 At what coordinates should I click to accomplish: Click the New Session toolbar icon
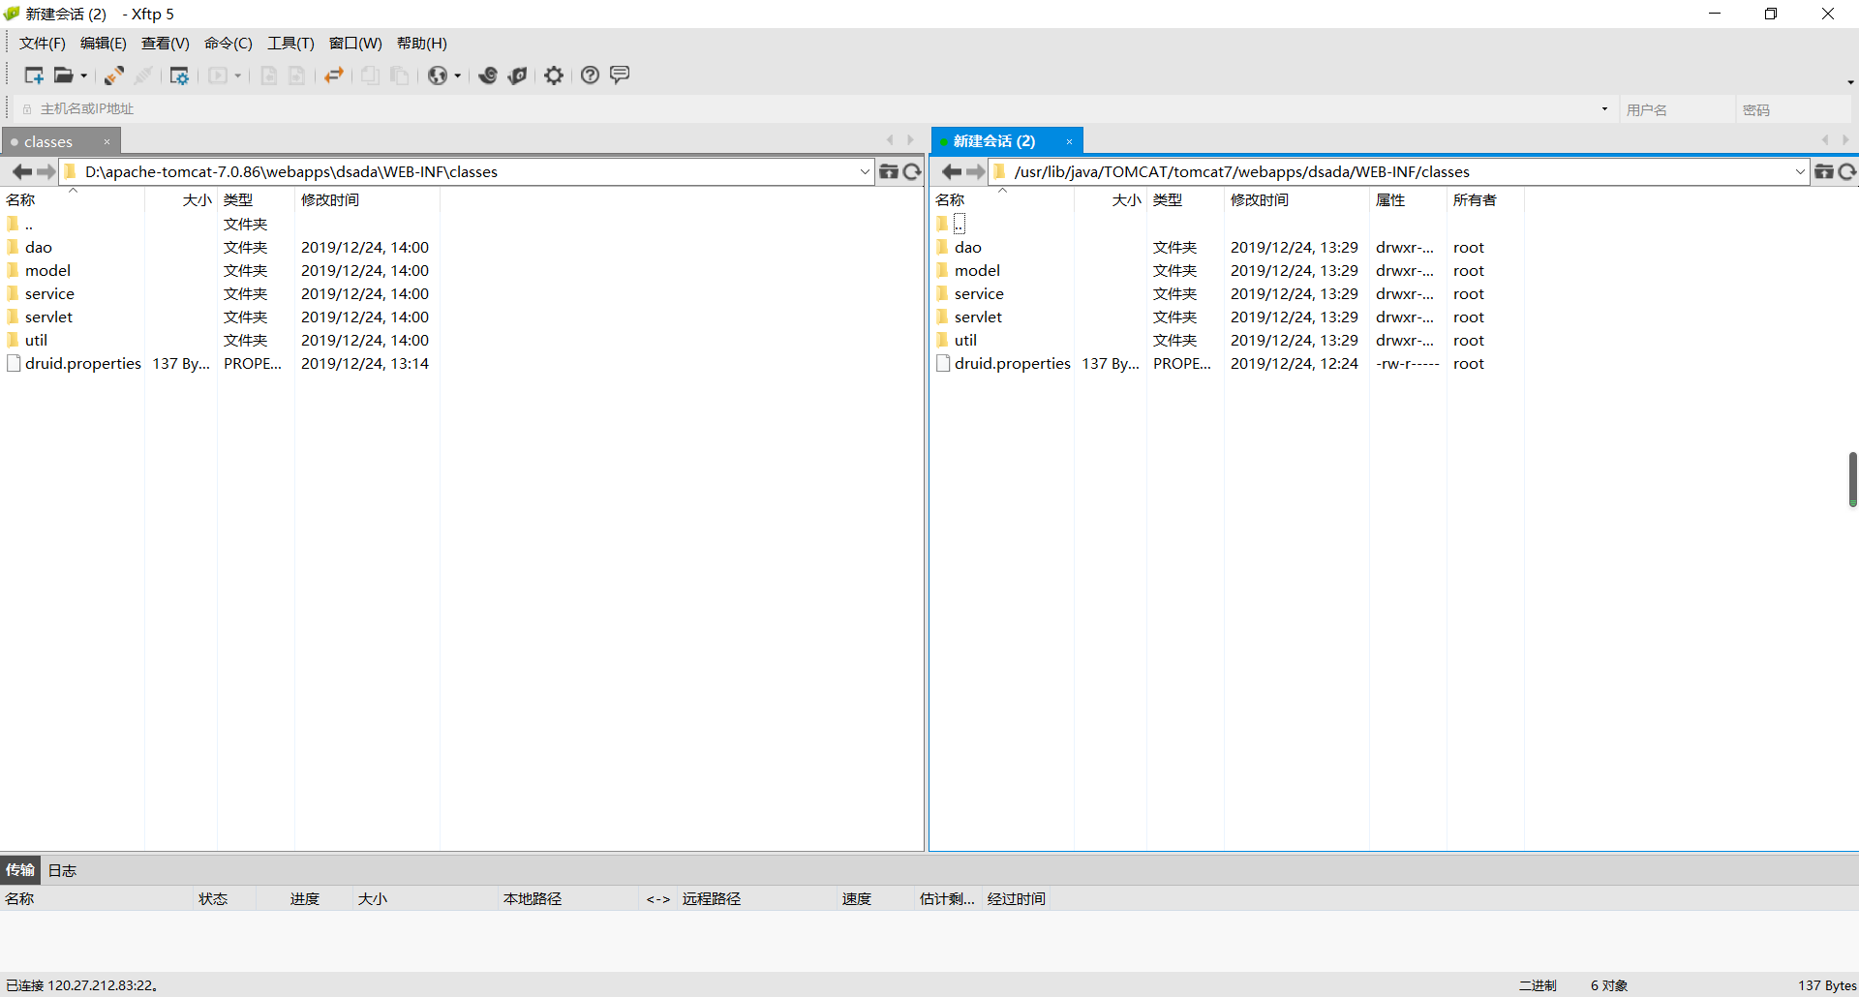34,76
